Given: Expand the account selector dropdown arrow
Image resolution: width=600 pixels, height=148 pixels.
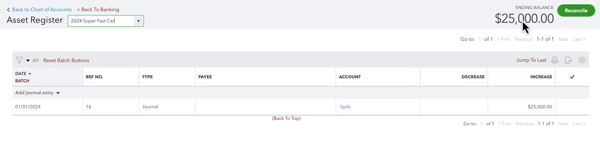Looking at the screenshot, I should pos(138,21).
